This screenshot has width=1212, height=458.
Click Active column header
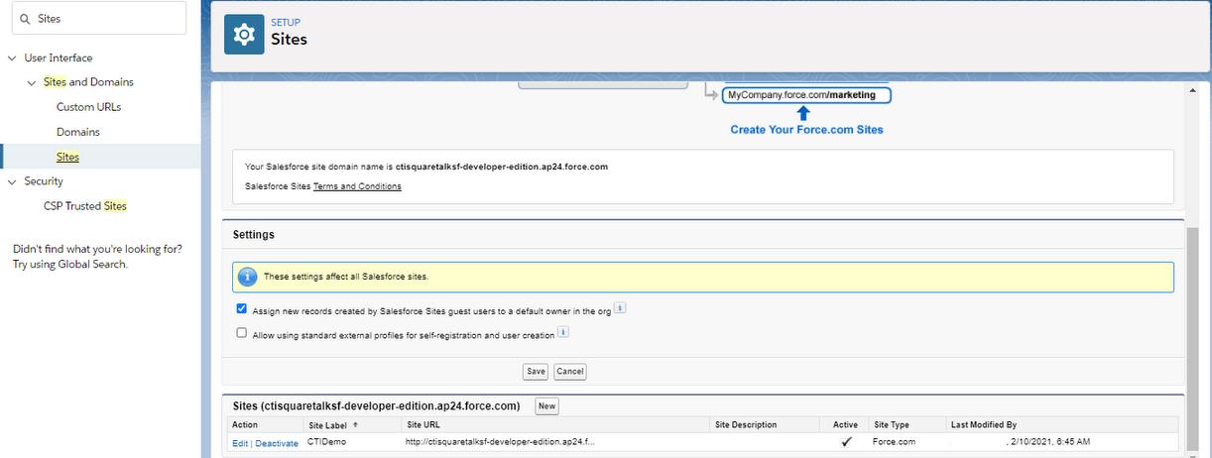tap(845, 425)
